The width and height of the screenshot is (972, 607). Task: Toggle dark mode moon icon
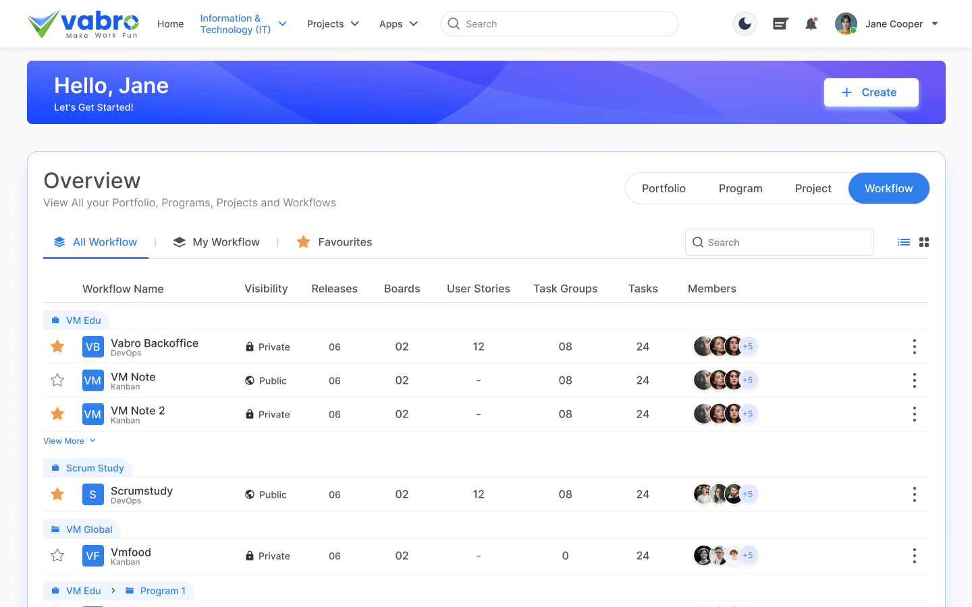[745, 24]
